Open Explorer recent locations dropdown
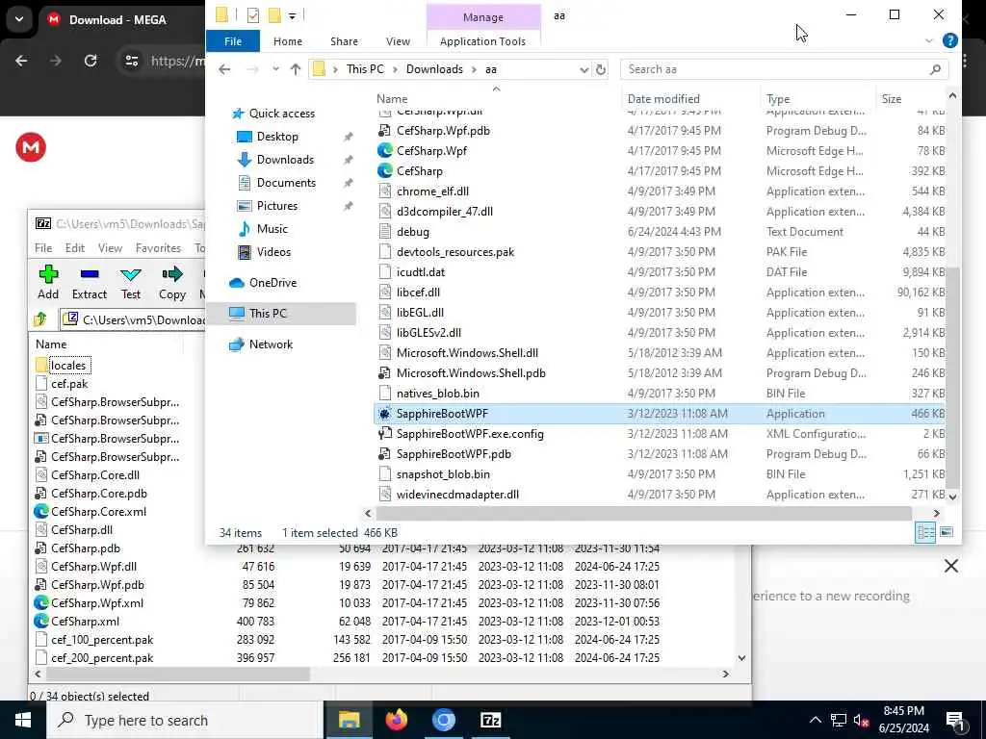Viewport: 986px width, 739px height. pyautogui.click(x=275, y=69)
